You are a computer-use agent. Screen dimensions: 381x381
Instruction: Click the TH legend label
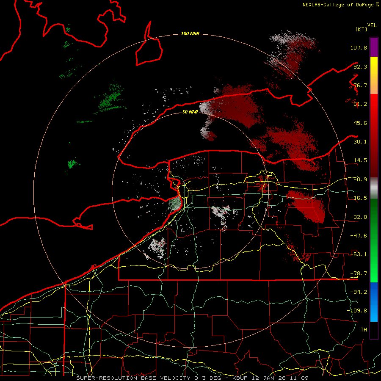point(364,330)
